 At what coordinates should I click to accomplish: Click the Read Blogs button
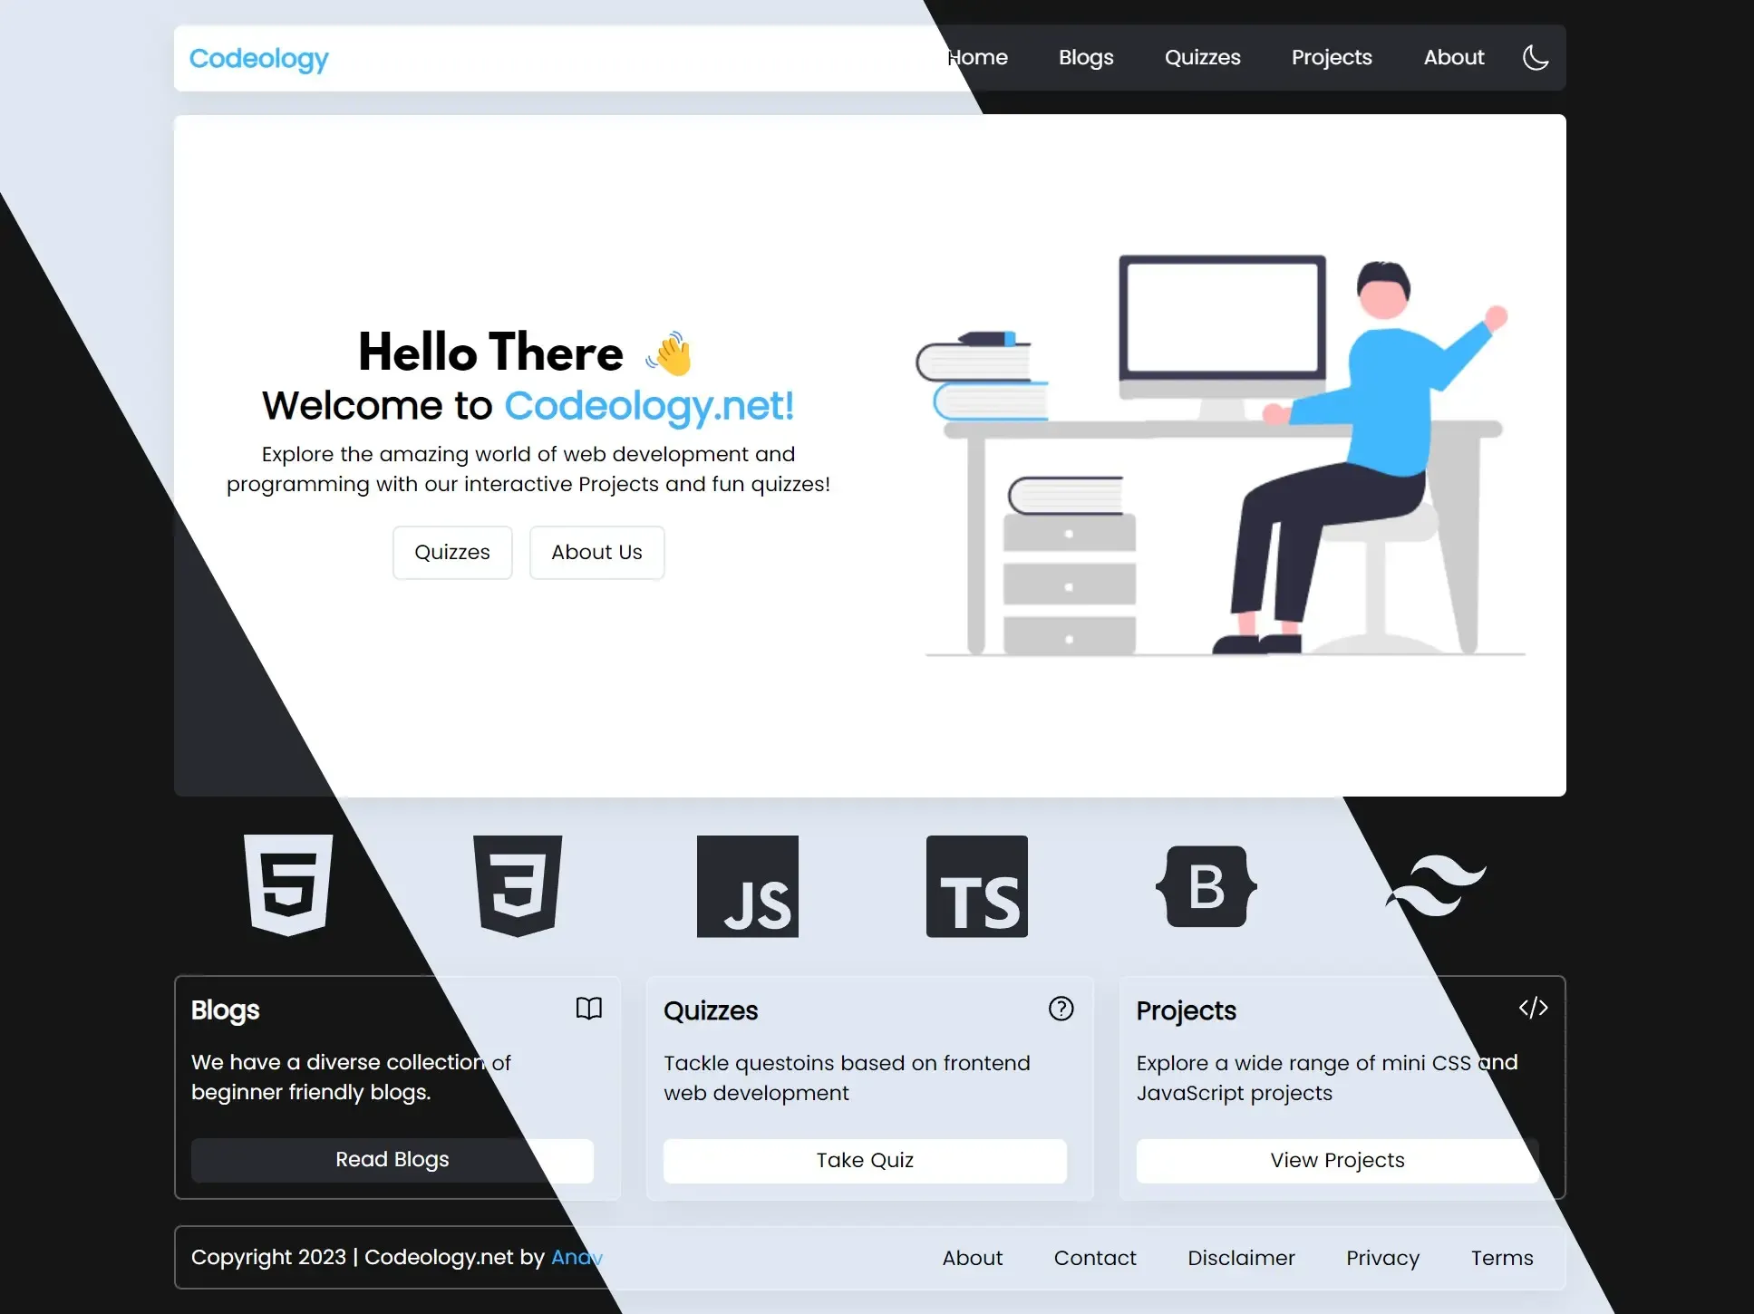tap(392, 1159)
